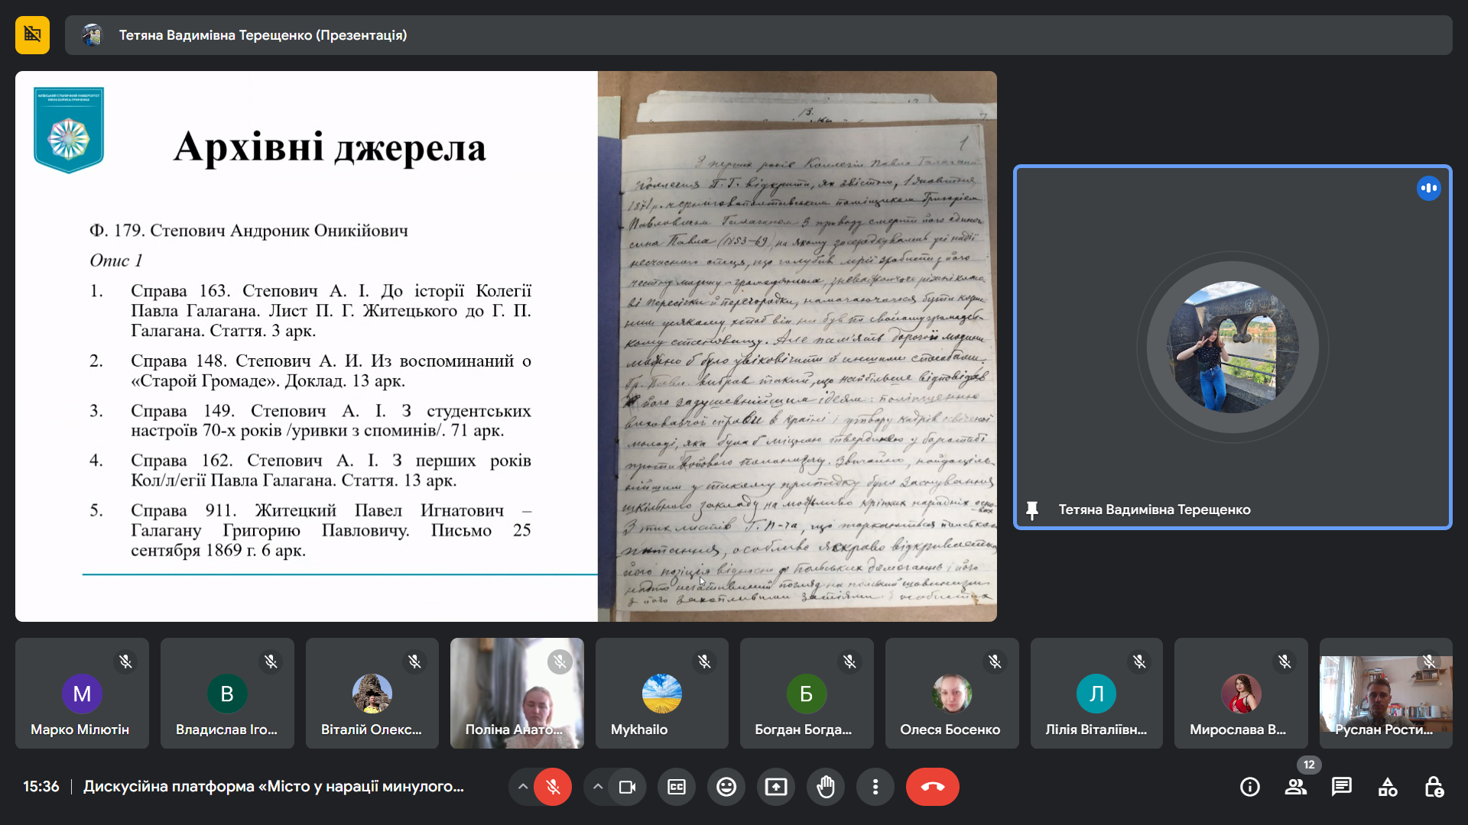Click the yellow presentation-off button top left
The image size is (1468, 825).
point(32,35)
